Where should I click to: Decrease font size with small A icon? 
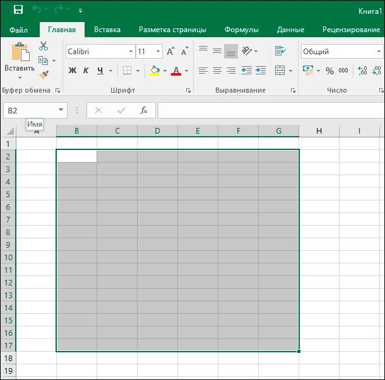click(x=185, y=51)
